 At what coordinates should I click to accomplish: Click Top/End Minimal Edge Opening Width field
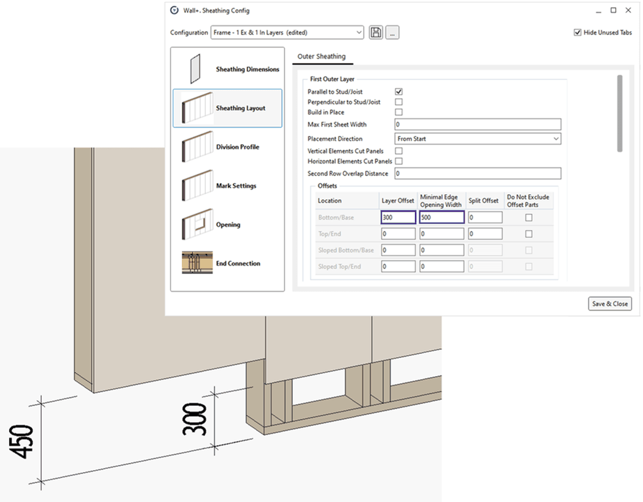click(x=442, y=234)
